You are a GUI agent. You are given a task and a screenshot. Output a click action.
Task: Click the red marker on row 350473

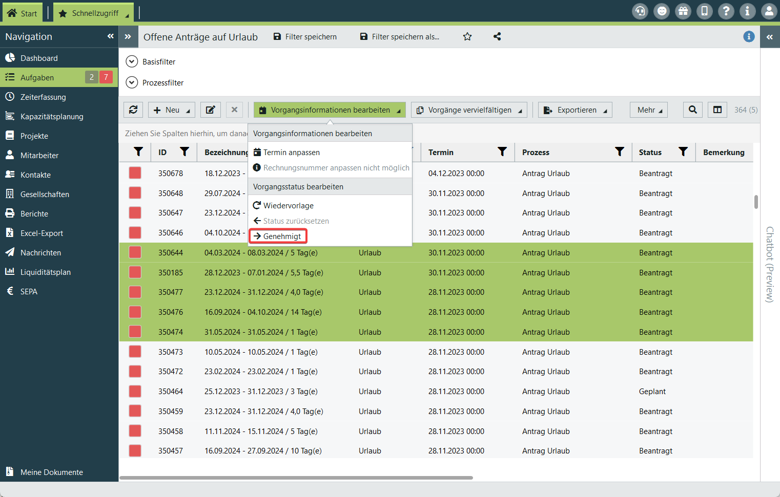[135, 352]
